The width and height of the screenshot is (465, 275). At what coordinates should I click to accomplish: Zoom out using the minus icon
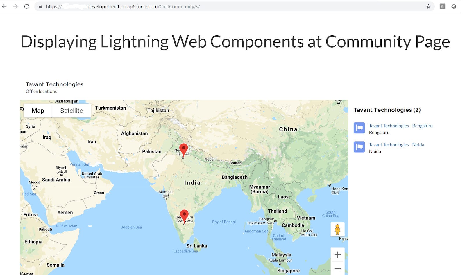pos(337,269)
